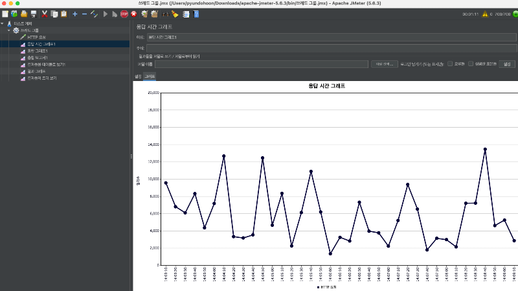518x291 pixels.
Task: Select 총합 그래프1 tree item
Action: tap(38, 51)
